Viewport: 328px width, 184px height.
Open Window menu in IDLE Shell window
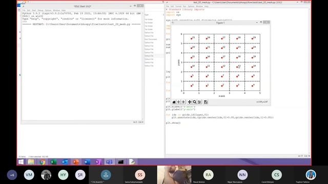pyautogui.click(x=56, y=10)
